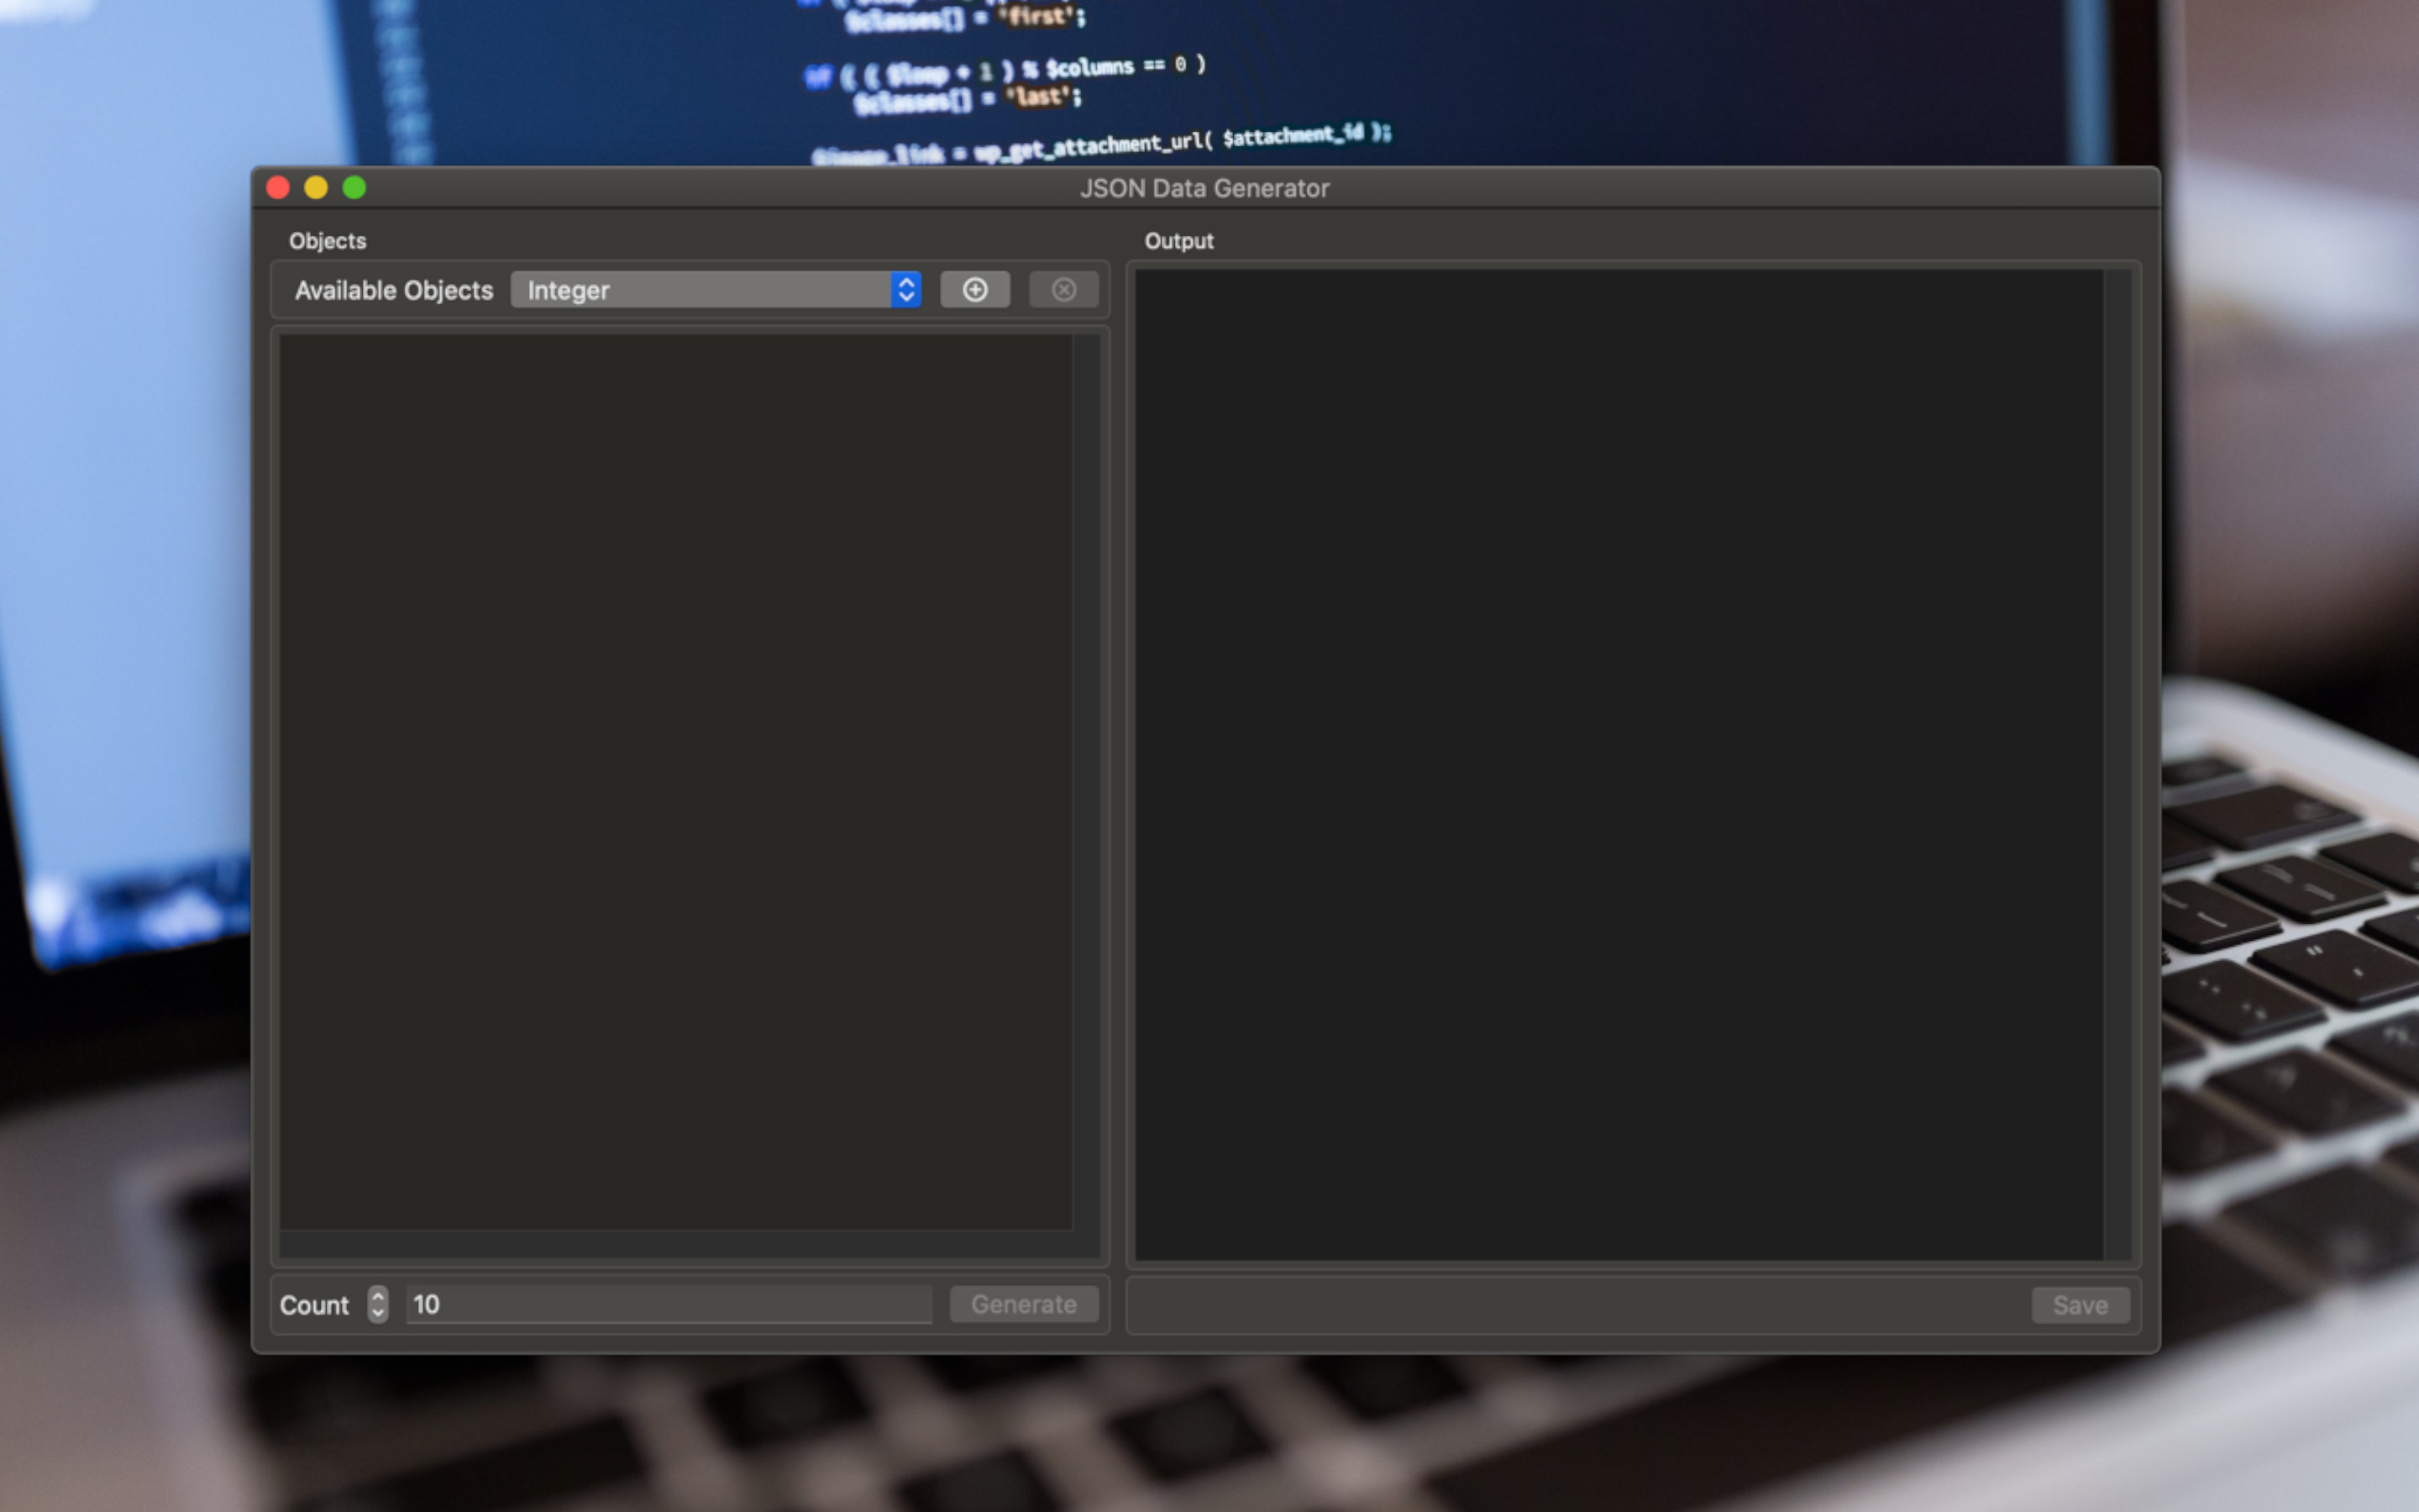Maximize window with the green button
The height and width of the screenshot is (1512, 2419).
[x=354, y=188]
